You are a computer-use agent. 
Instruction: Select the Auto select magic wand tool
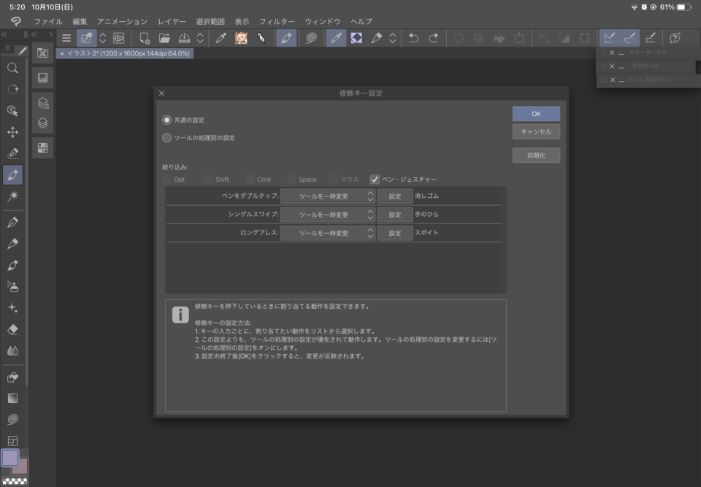[12, 196]
